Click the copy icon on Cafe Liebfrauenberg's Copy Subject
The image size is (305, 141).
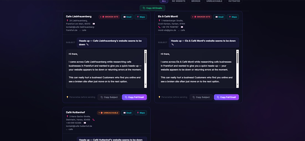pos(102,97)
